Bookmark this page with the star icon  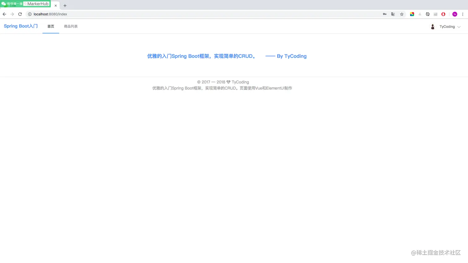[402, 14]
